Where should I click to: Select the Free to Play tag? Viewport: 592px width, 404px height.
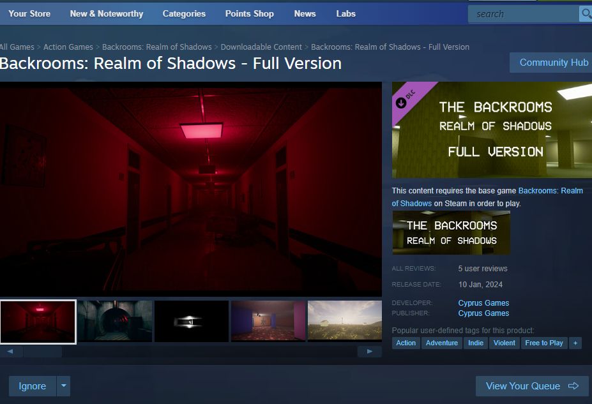point(544,343)
